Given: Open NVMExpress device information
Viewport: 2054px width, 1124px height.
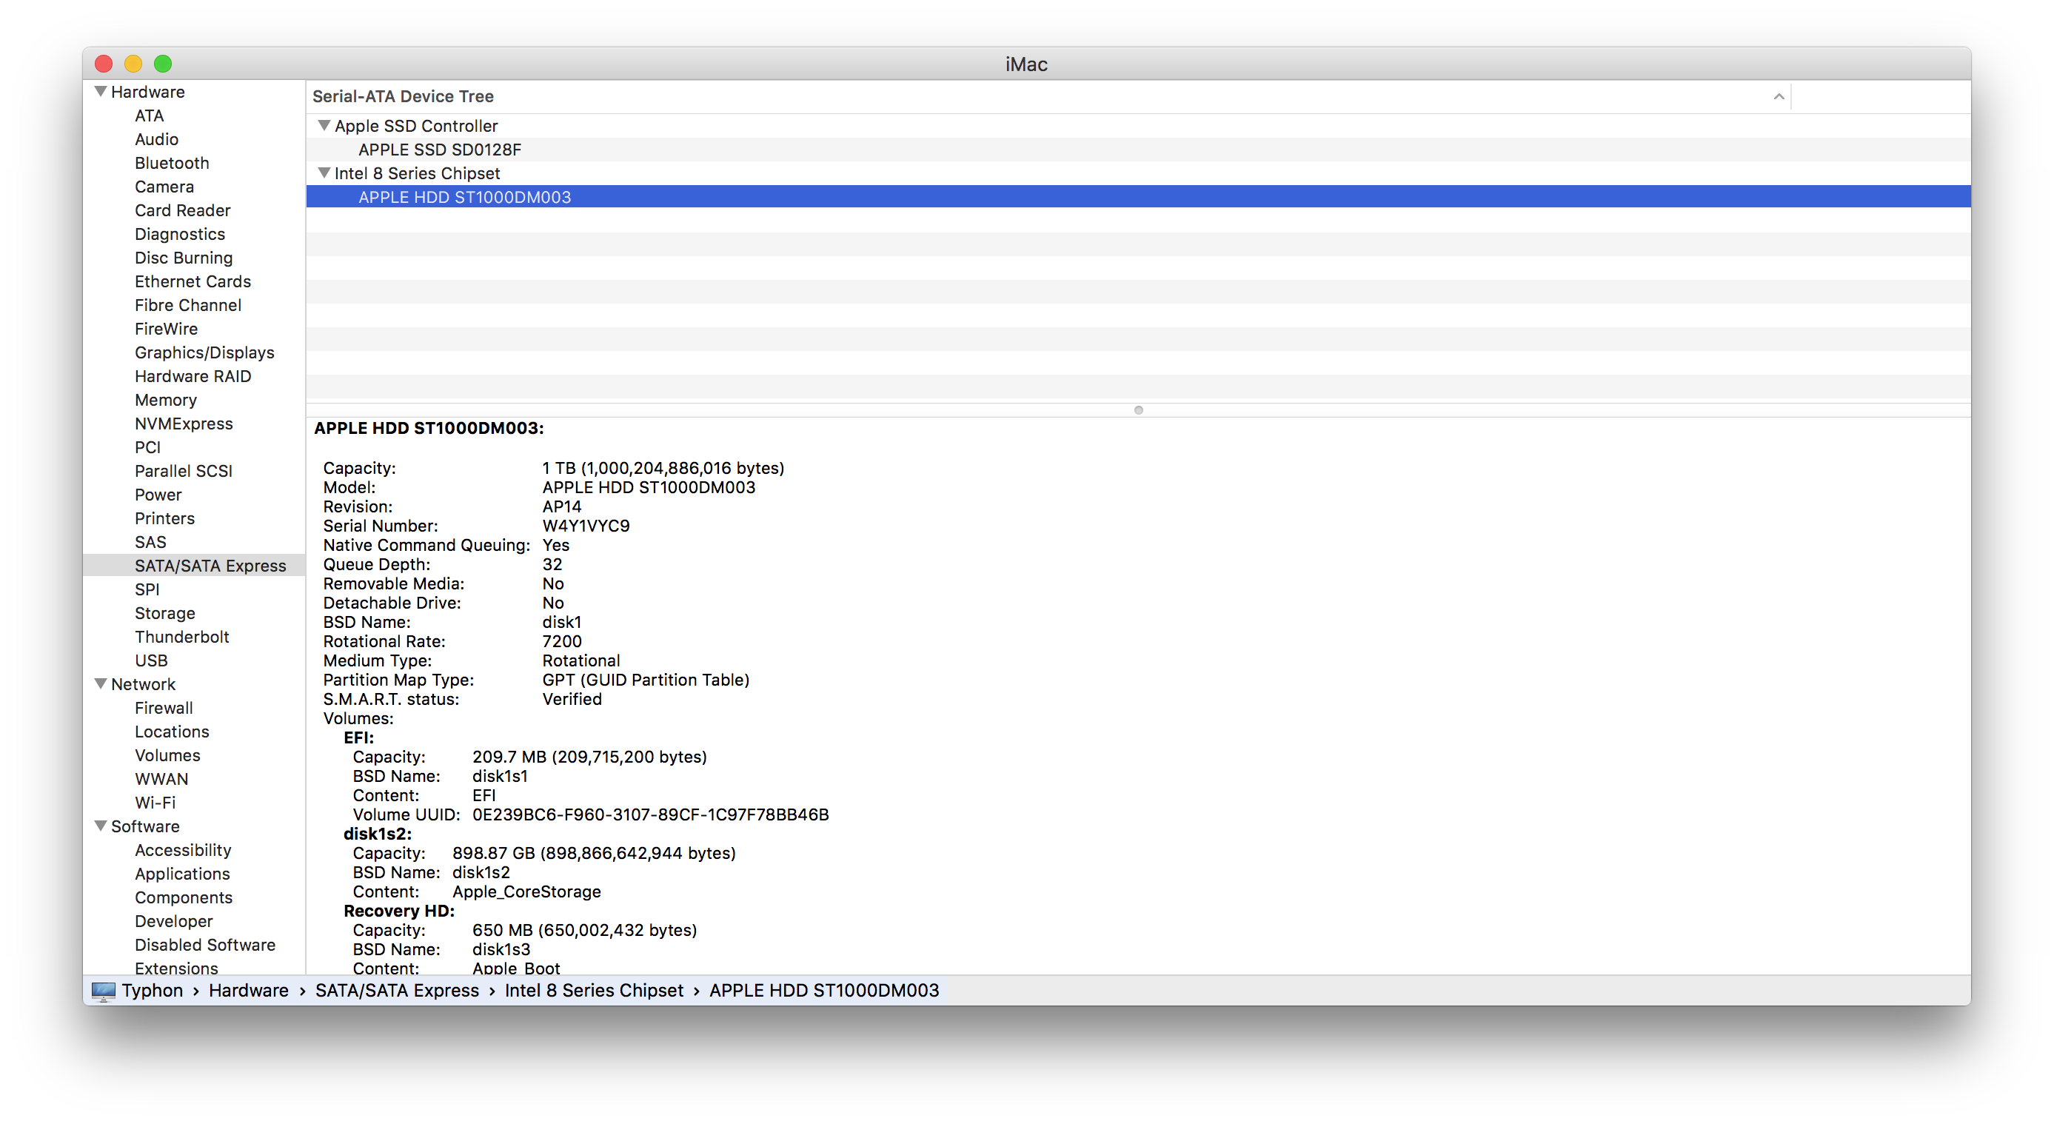Looking at the screenshot, I should point(184,424).
